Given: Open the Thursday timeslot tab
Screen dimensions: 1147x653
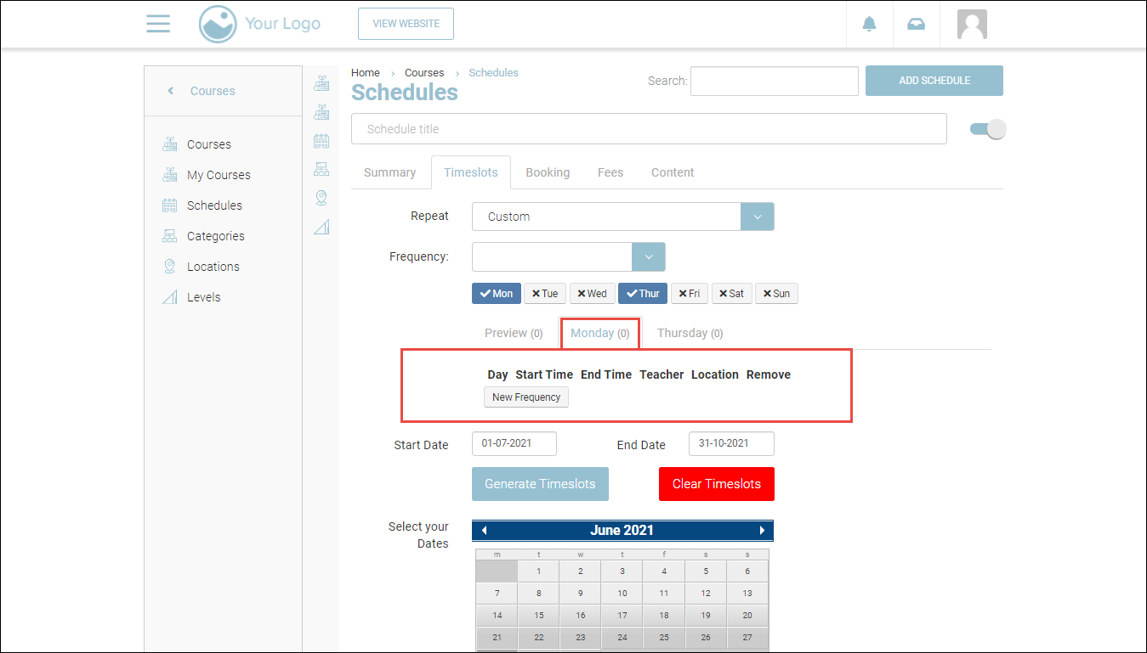Looking at the screenshot, I should (x=690, y=333).
